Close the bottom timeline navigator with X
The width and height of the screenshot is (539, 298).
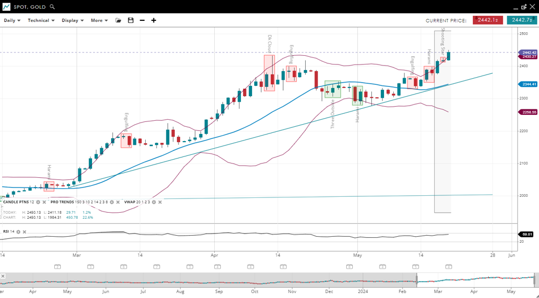(x=3, y=276)
